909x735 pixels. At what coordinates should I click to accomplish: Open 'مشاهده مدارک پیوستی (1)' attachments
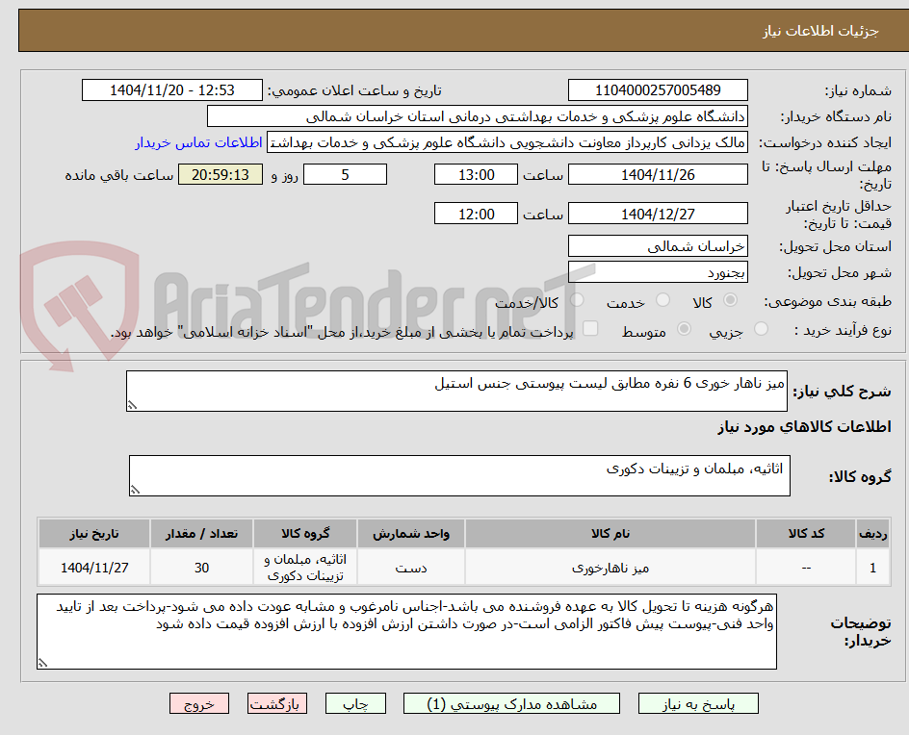(511, 703)
